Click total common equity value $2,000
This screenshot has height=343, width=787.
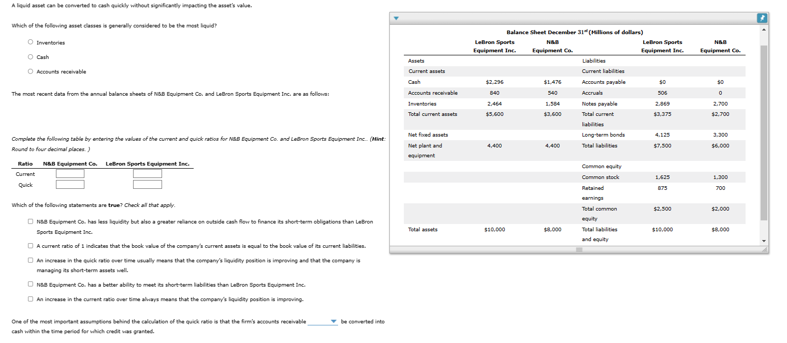tap(720, 208)
